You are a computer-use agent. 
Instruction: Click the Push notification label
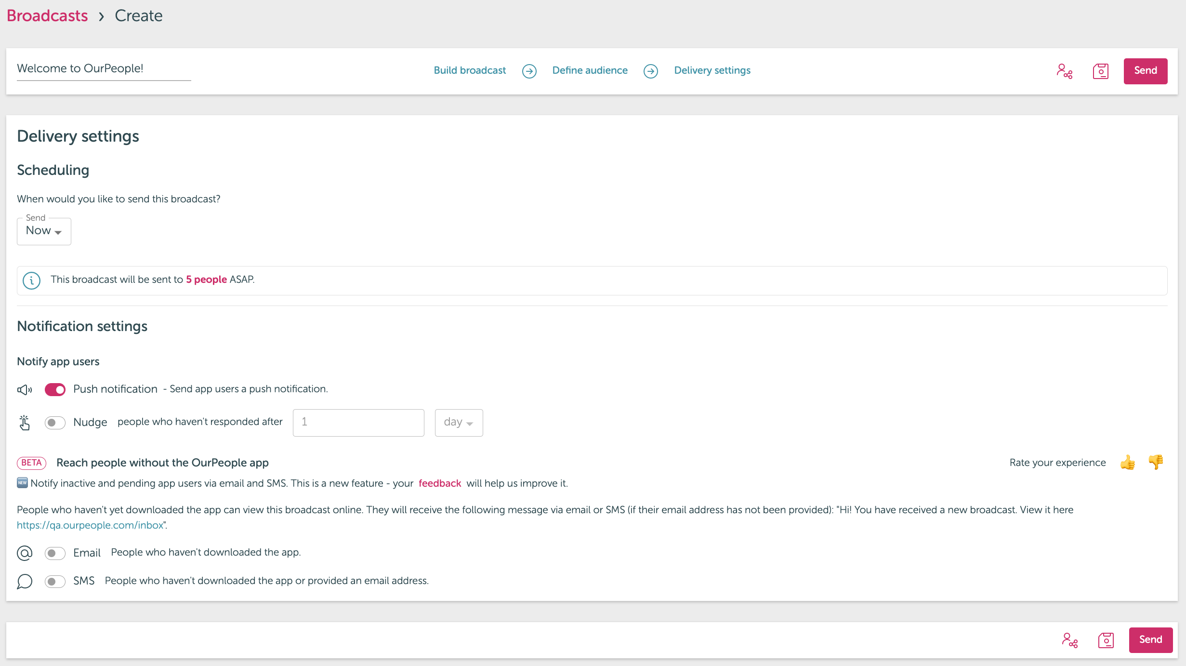(115, 389)
